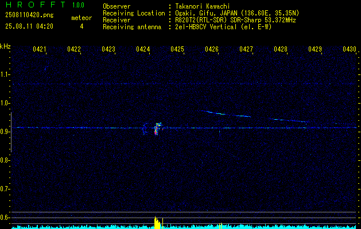Click the 2el-HB9CV Vertical antenna text

(224, 27)
